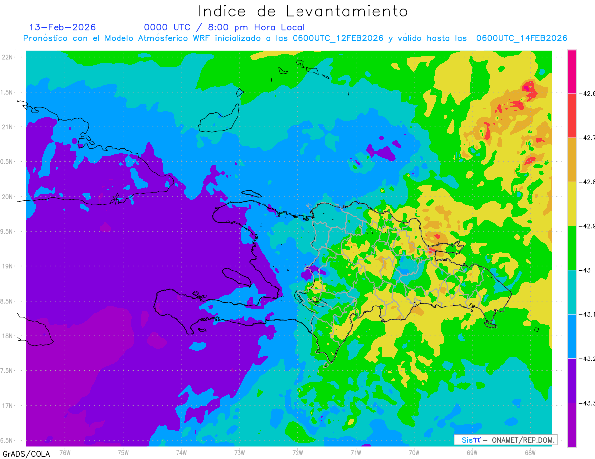Click the clipped axis label '6.5N'
595x459 pixels.
tap(7, 441)
